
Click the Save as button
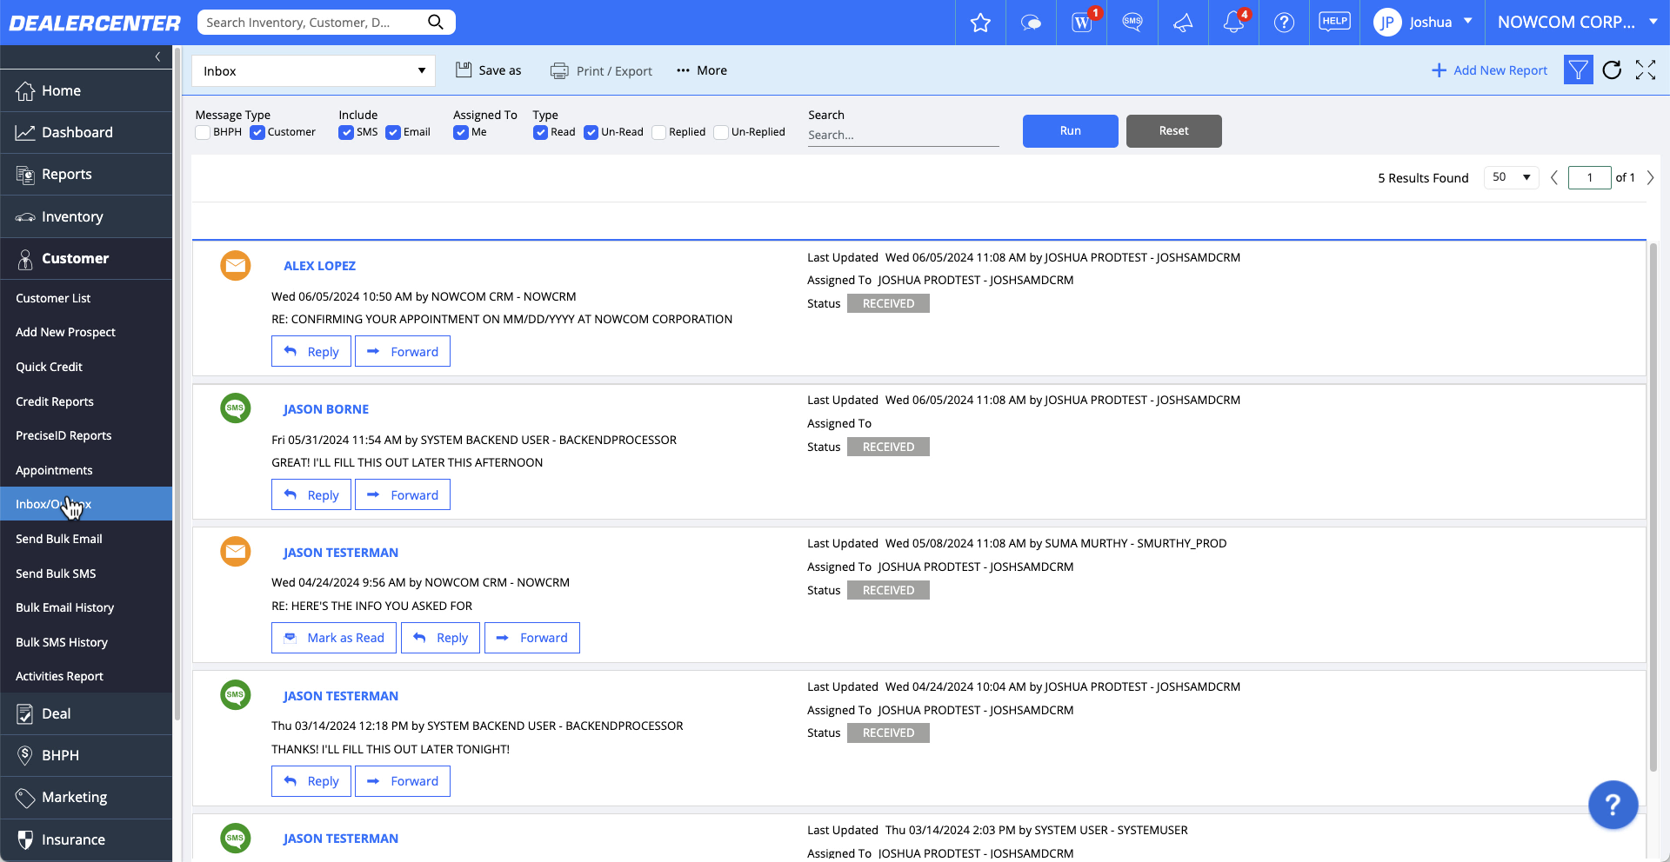[489, 70]
